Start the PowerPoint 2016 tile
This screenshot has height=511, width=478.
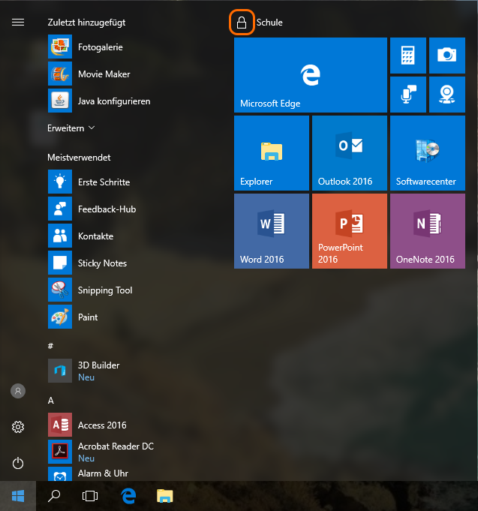[349, 231]
